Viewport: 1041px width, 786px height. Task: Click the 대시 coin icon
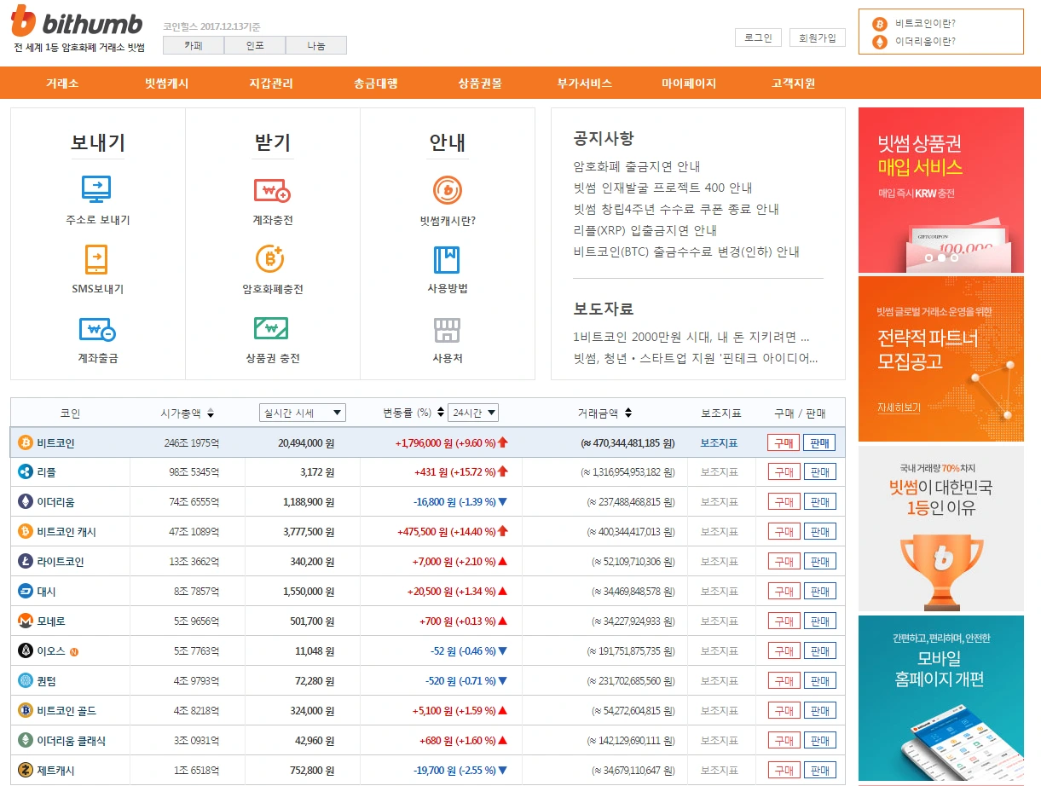click(x=26, y=591)
